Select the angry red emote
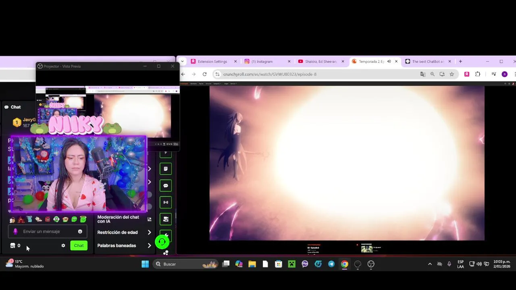 tap(48, 220)
